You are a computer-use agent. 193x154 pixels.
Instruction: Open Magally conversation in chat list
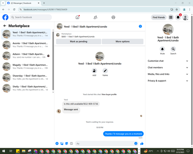(x=26, y=67)
